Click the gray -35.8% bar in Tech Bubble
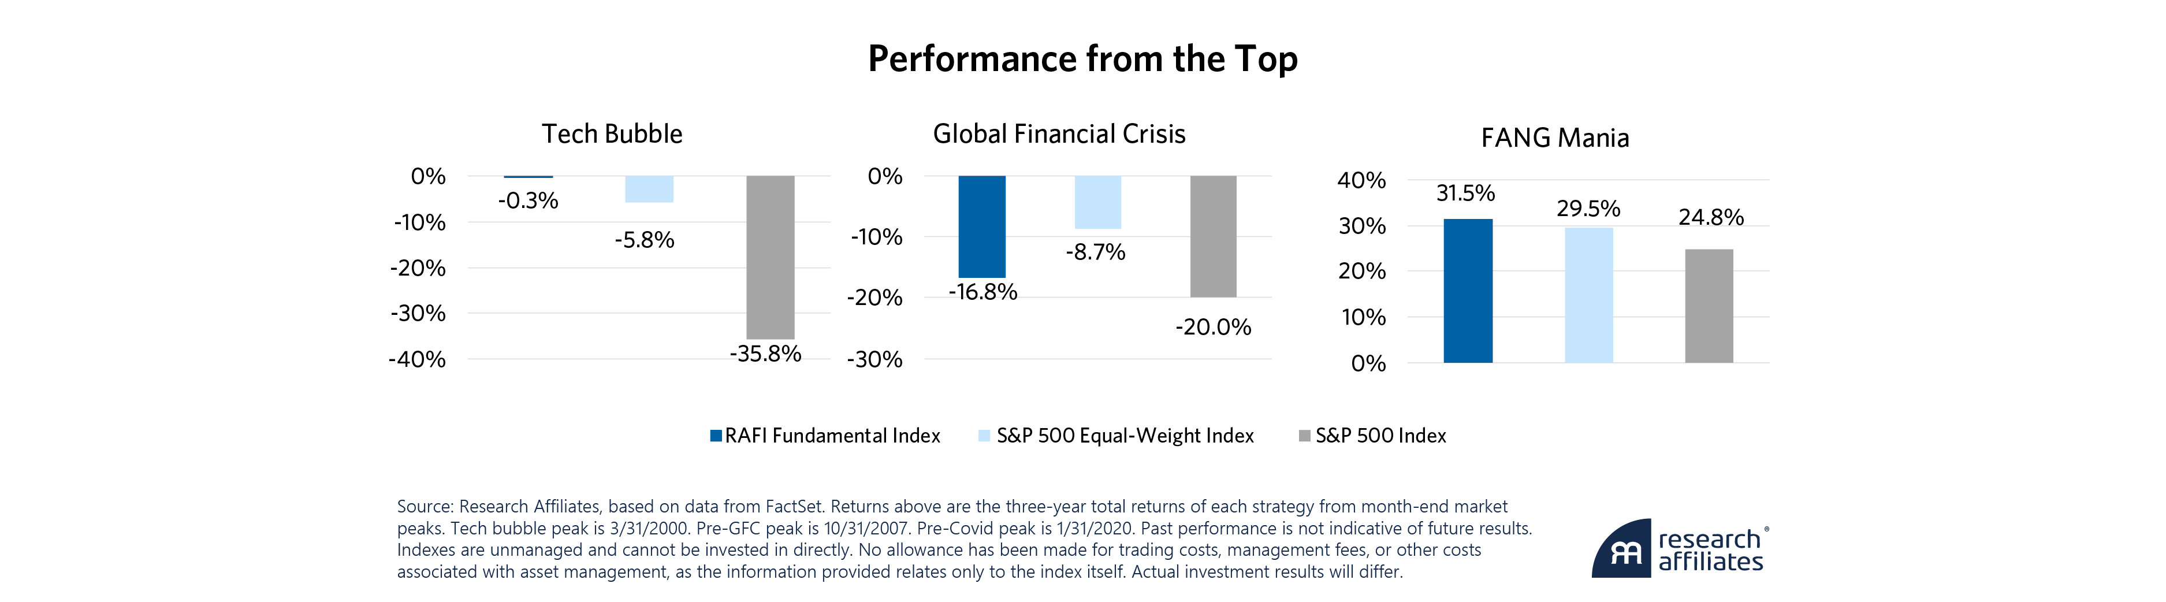This screenshot has height=602, width=2166. click(x=770, y=257)
